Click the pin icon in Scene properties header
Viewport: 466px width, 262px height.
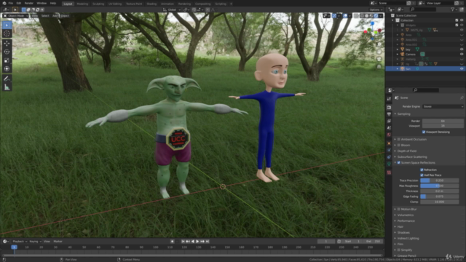click(x=462, y=98)
